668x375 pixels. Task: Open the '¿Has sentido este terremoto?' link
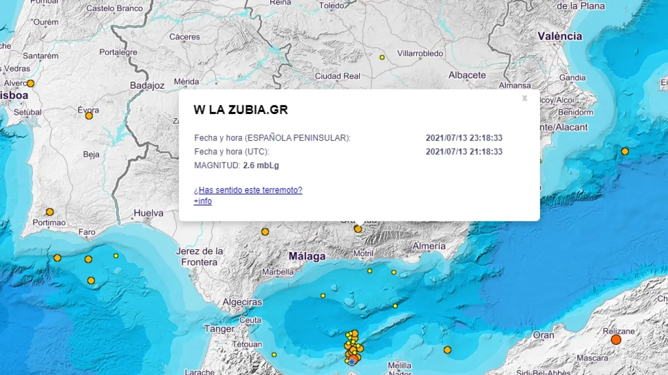click(248, 190)
